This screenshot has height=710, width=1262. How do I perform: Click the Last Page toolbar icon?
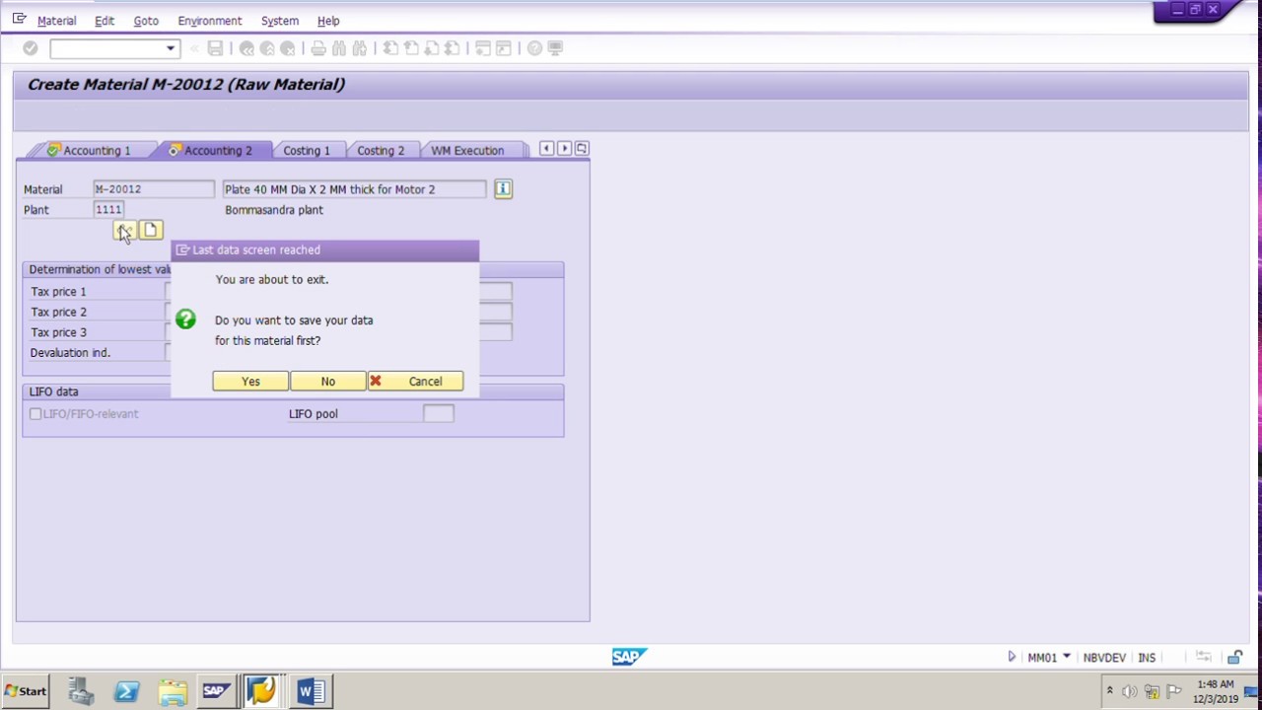coord(453,48)
